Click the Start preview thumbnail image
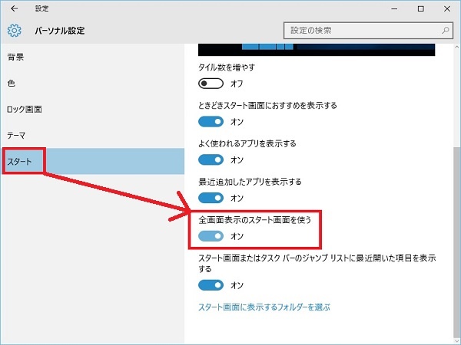The height and width of the screenshot is (345, 461). 317,49
